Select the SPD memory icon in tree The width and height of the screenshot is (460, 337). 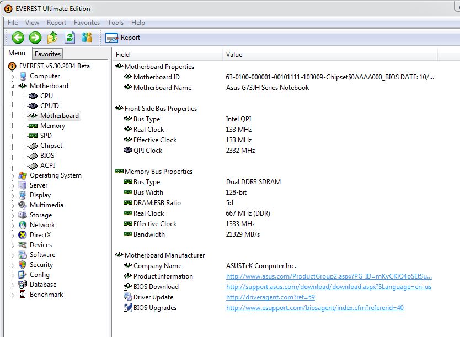[x=33, y=136]
